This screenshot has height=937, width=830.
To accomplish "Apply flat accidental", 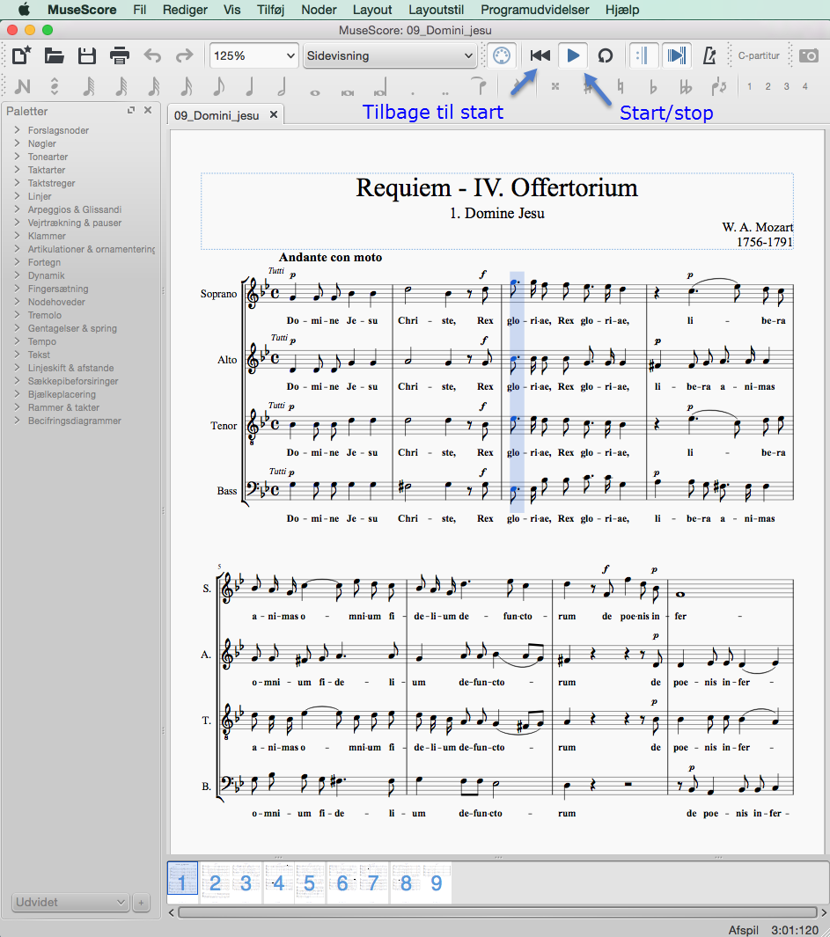I will pyautogui.click(x=653, y=86).
